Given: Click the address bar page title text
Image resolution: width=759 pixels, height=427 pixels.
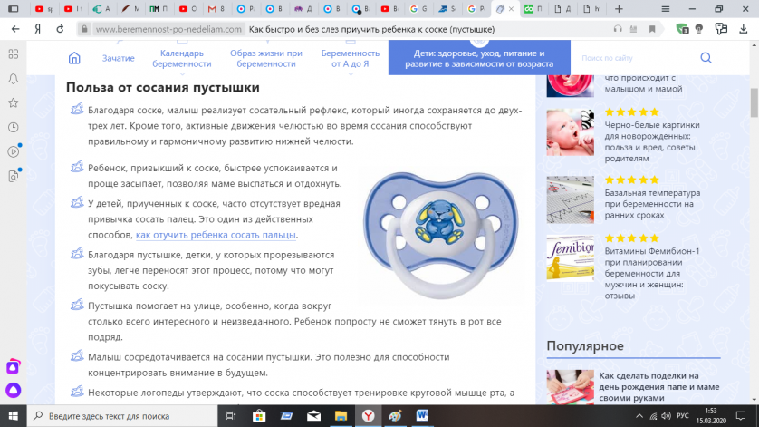Looking at the screenshot, I should (371, 29).
